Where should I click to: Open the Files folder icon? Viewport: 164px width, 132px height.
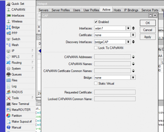click(x=8, y=80)
